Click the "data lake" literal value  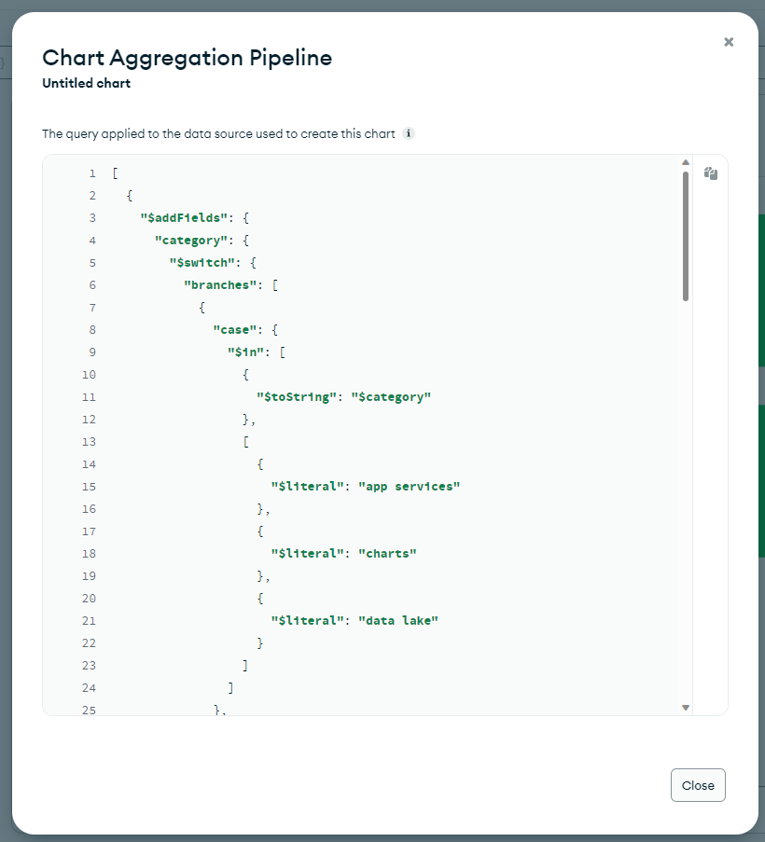[397, 621]
